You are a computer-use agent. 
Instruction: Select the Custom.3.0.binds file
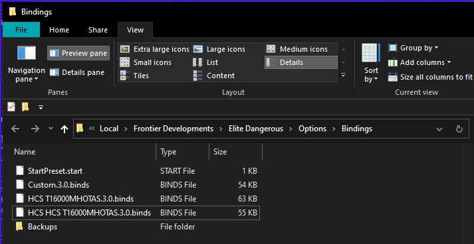coord(136,184)
